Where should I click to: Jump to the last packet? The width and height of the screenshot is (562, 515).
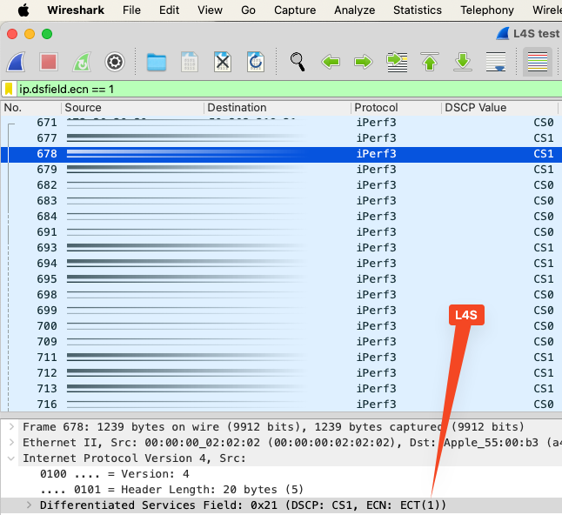tap(463, 62)
